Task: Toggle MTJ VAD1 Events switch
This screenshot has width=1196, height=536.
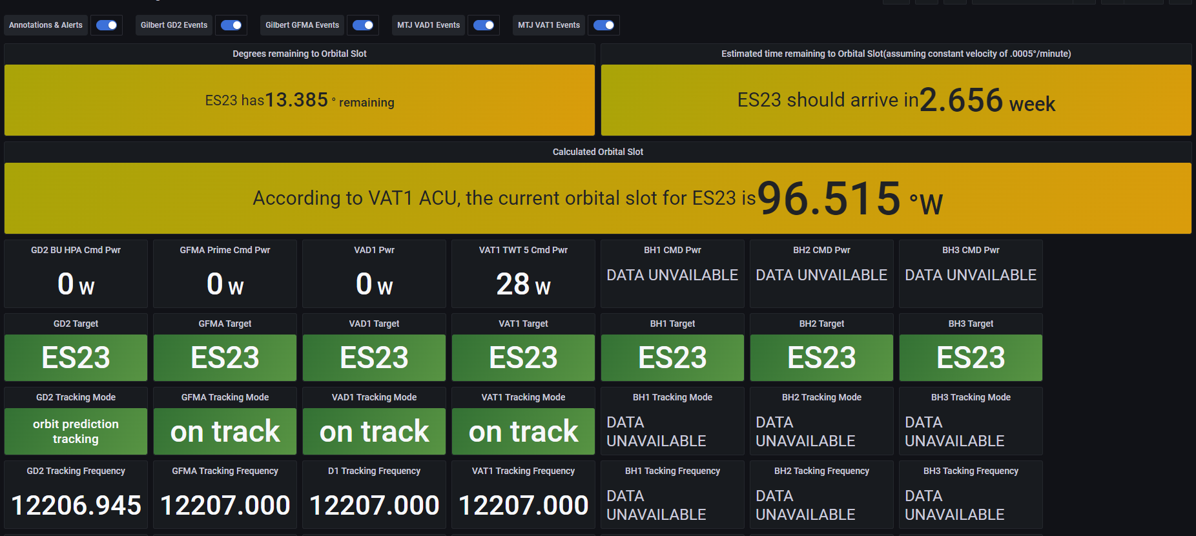Action: (x=484, y=25)
